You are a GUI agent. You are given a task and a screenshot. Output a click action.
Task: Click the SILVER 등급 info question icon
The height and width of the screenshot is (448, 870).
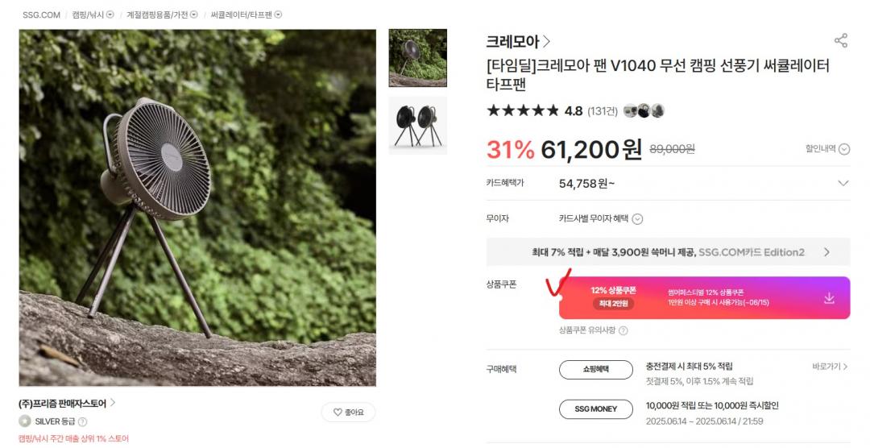coord(83,422)
